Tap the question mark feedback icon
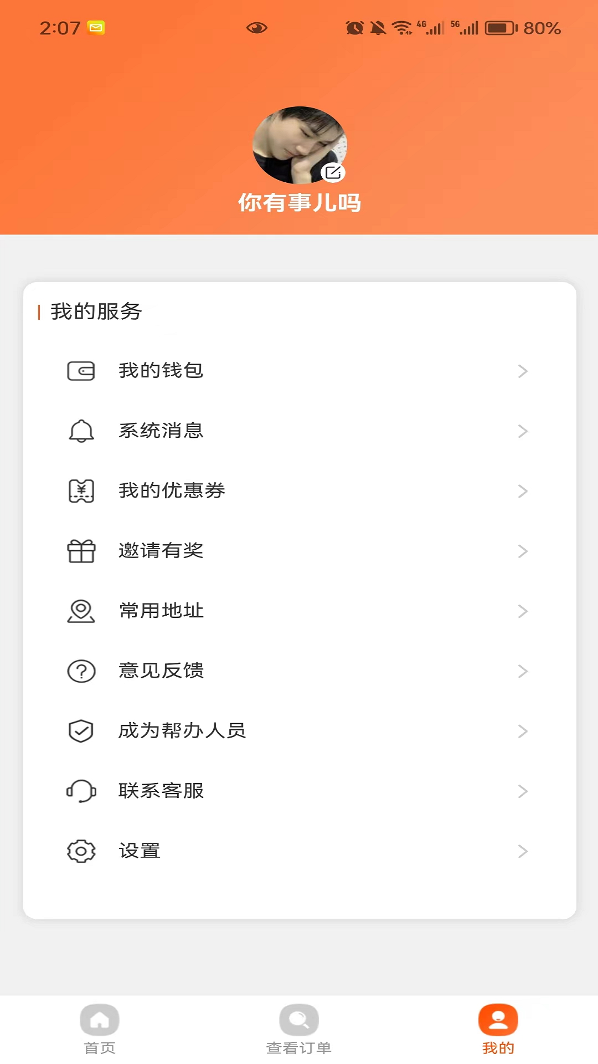598x1064 pixels. tap(81, 671)
